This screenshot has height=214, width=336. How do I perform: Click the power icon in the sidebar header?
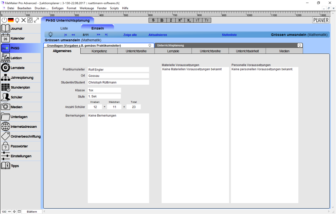coord(4,20)
